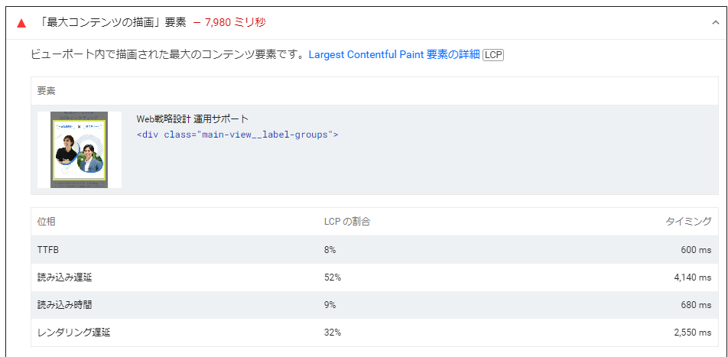The width and height of the screenshot is (728, 357).
Task: Collapse the audit with the top-right chevron
Action: (715, 23)
